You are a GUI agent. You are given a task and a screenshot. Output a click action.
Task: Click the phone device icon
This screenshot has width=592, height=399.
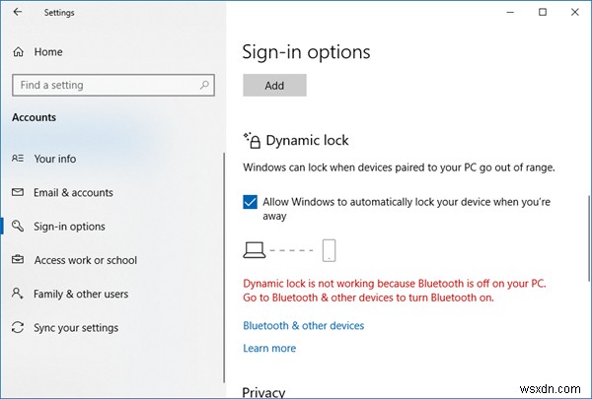coord(329,250)
